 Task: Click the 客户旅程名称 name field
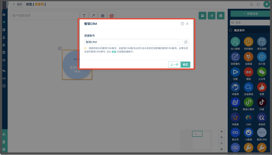pos(45,15)
